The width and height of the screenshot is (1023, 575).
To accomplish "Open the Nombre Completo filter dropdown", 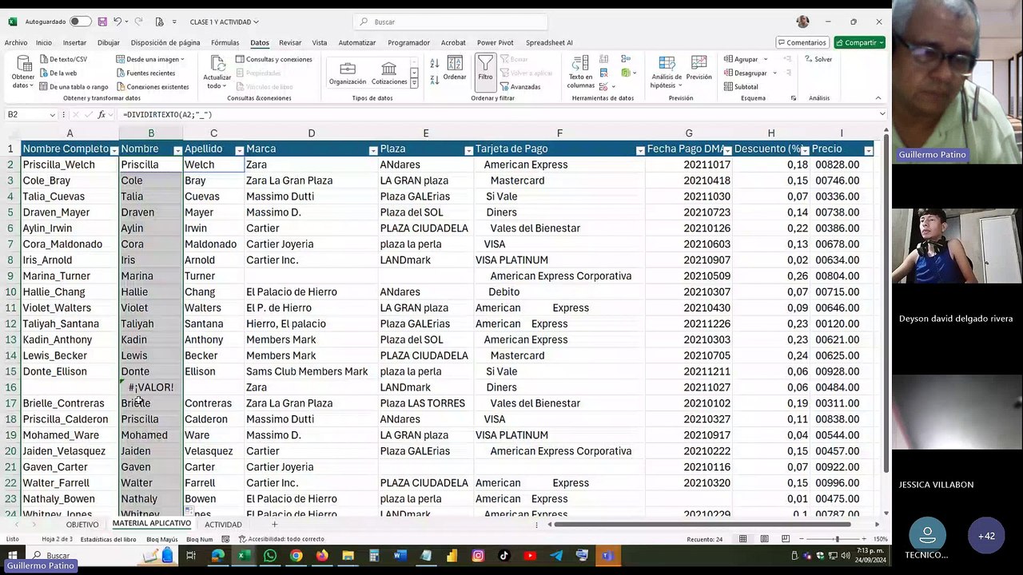I will click(113, 150).
